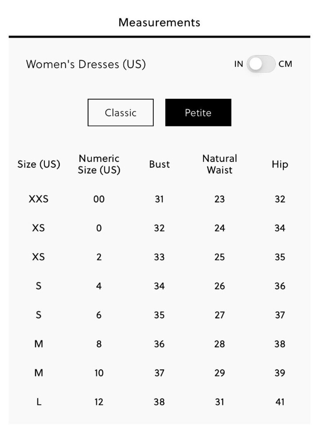Click the Bust column header
The height and width of the screenshot is (425, 319).
(159, 164)
